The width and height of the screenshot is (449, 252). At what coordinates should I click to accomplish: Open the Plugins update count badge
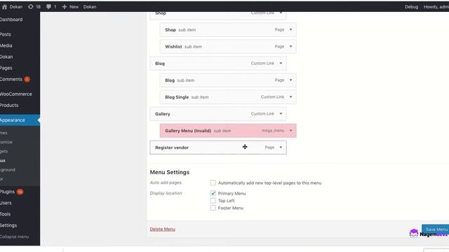20,192
